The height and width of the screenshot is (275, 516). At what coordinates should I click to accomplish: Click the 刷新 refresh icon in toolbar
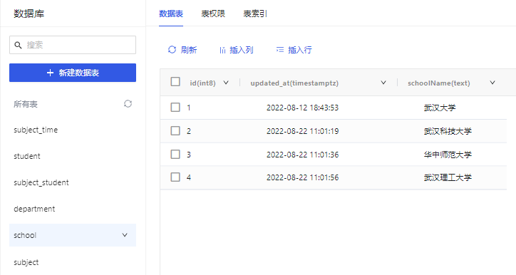(x=172, y=50)
